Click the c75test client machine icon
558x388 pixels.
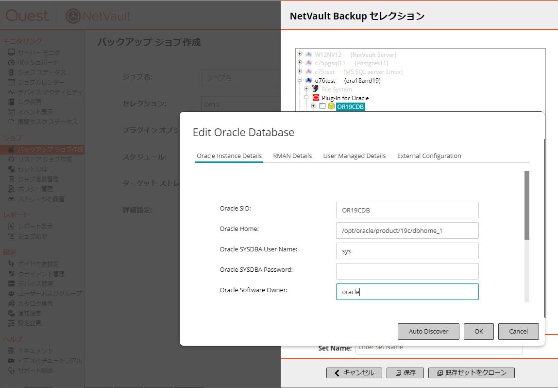click(308, 71)
